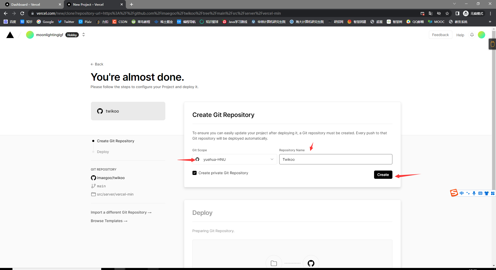The image size is (496, 270).
Task: Follow Import a different Git Repository link
Action: click(121, 212)
